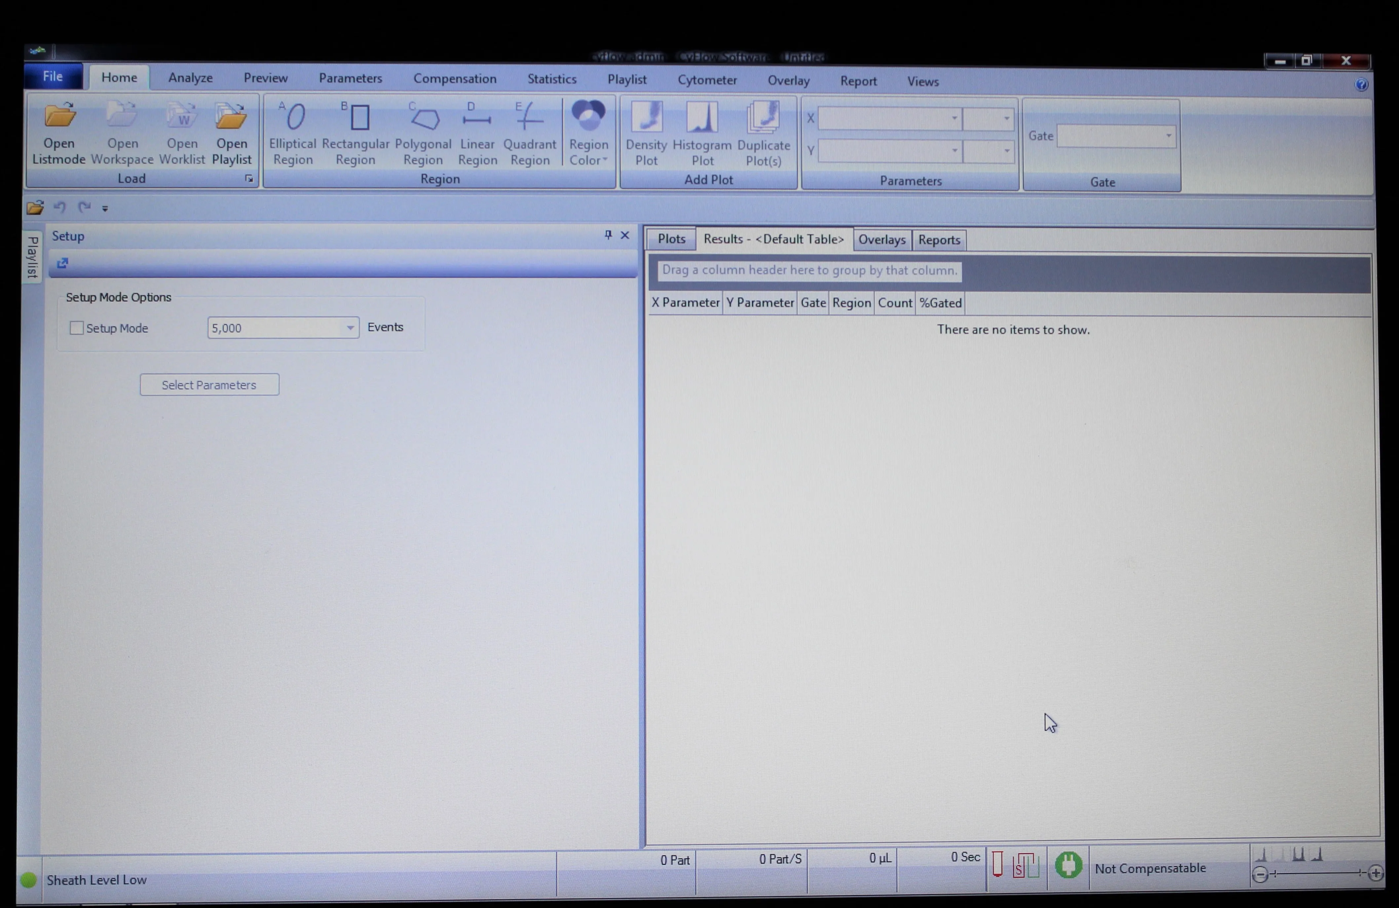Click the undo arrow in quick toolbar

[59, 207]
